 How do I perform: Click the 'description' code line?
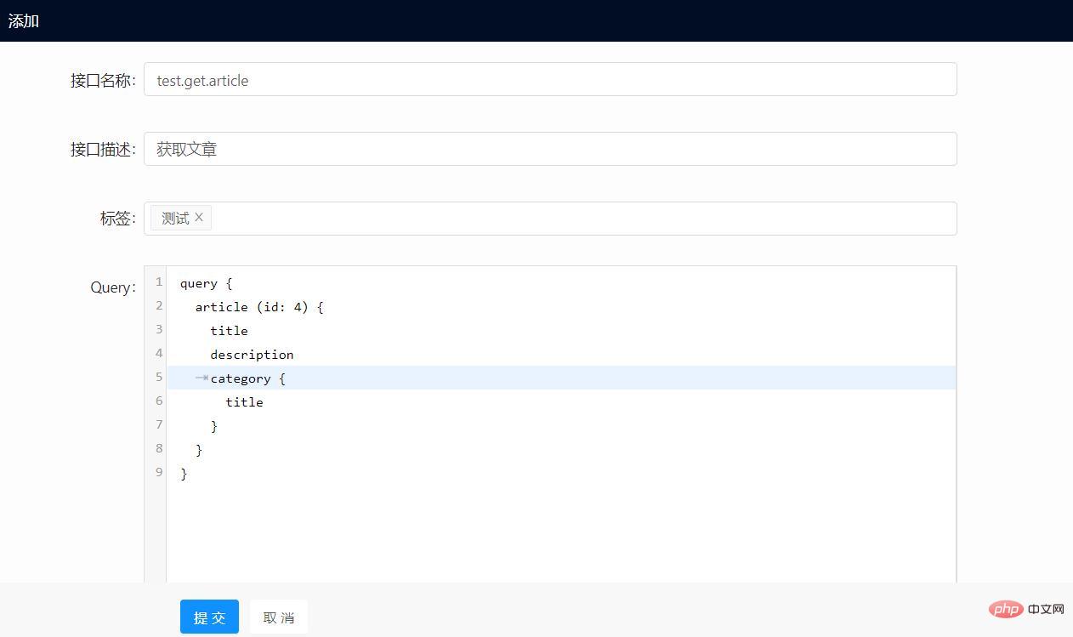252,355
